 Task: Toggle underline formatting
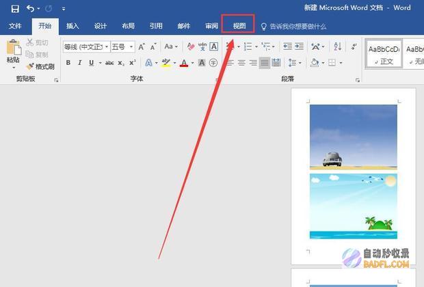tap(92, 63)
